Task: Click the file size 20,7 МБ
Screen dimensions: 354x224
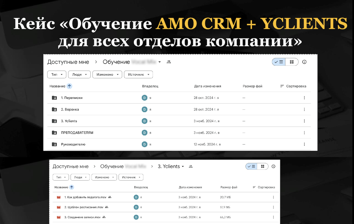Action: (x=225, y=197)
